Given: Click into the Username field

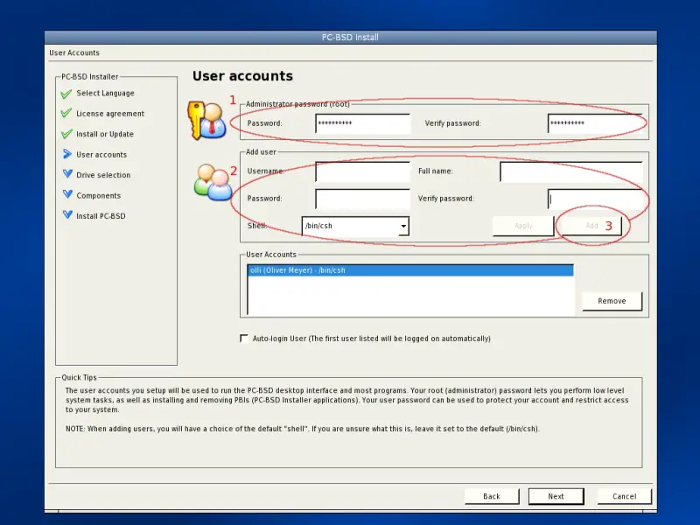Looking at the screenshot, I should [362, 171].
